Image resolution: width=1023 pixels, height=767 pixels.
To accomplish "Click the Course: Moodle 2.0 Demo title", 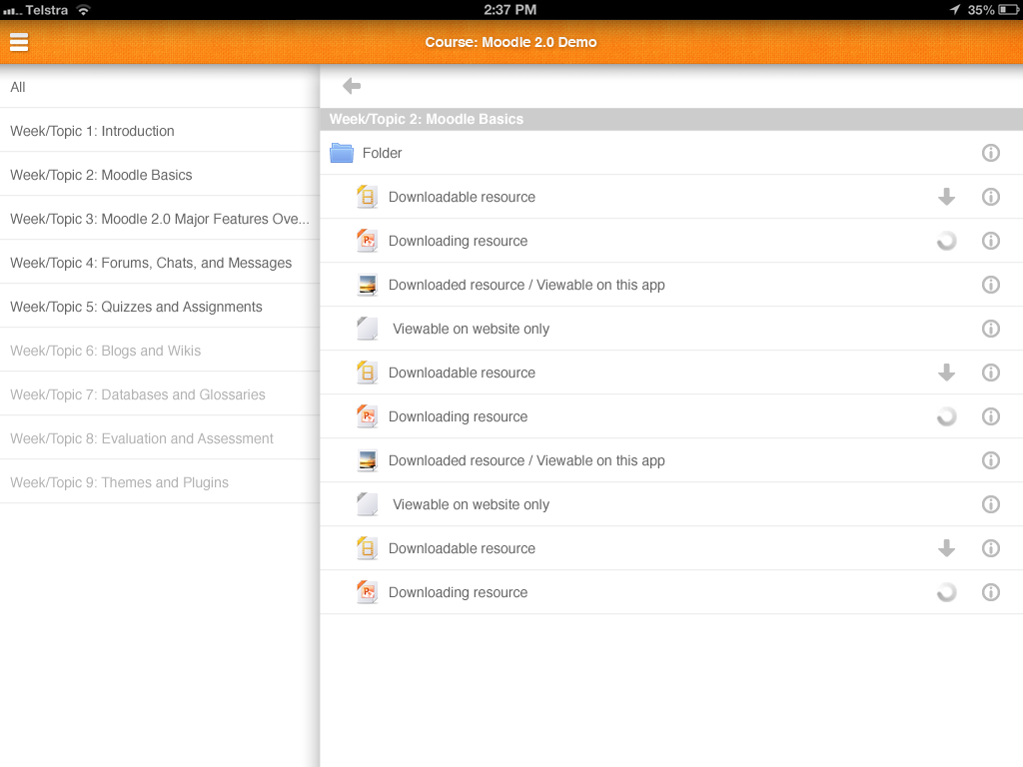I will pyautogui.click(x=511, y=42).
